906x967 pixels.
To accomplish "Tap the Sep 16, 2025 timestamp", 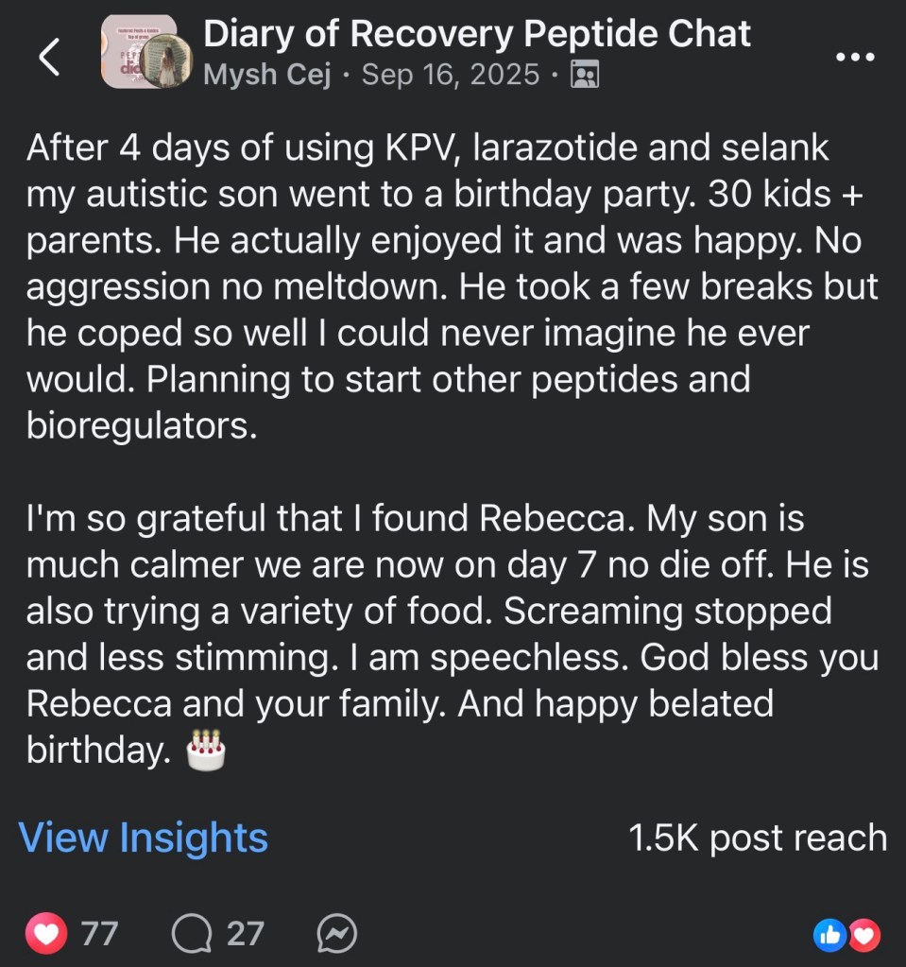I will point(453,75).
